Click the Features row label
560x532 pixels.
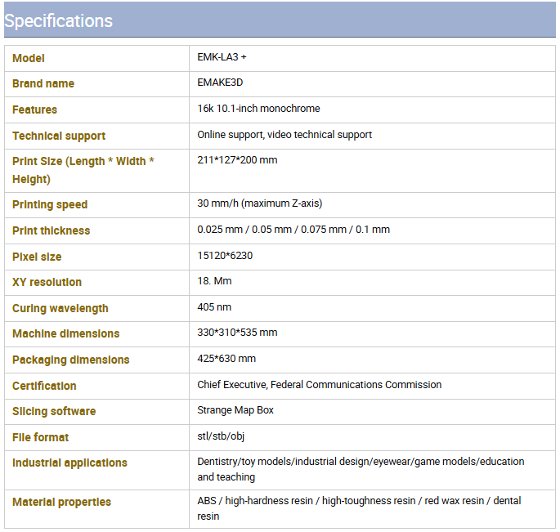coord(34,110)
